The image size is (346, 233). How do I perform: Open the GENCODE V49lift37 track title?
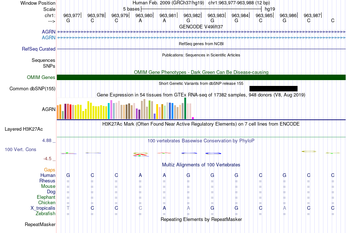(x=201, y=27)
